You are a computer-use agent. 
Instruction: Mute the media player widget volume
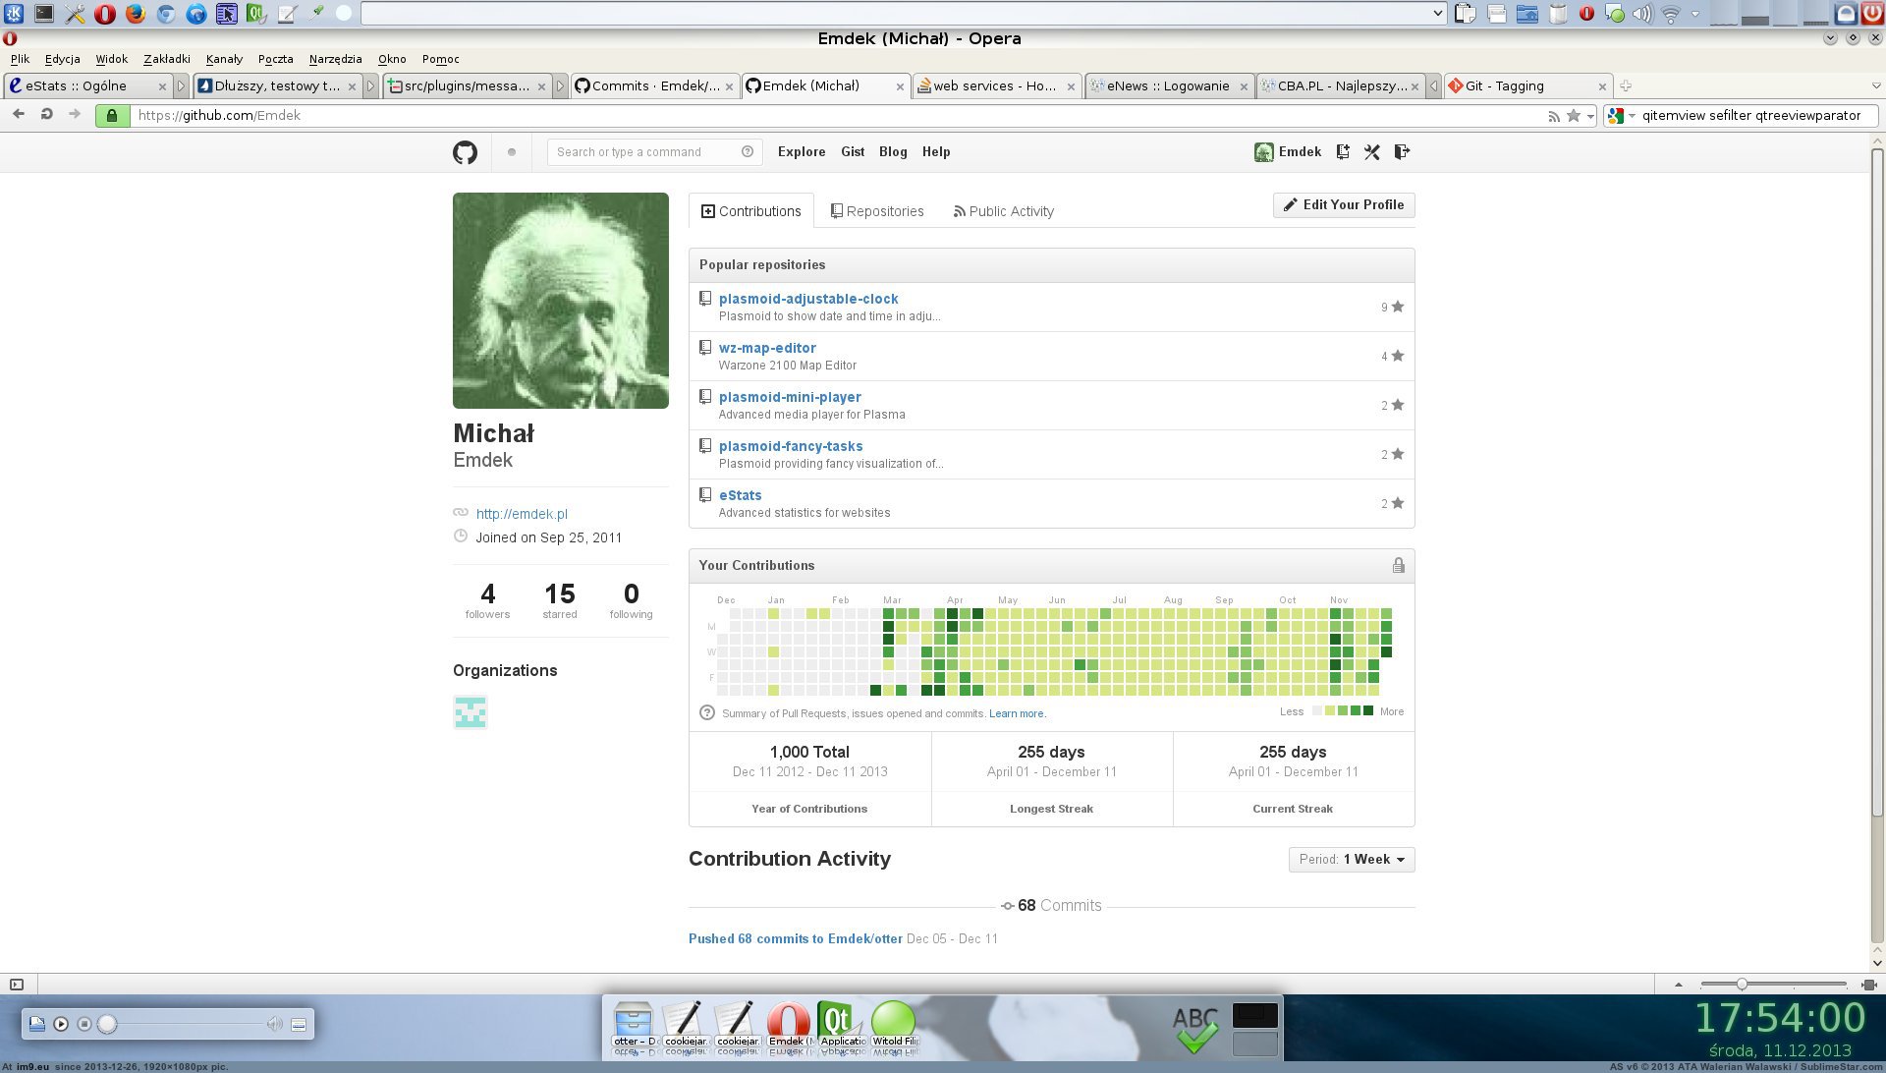(274, 1024)
